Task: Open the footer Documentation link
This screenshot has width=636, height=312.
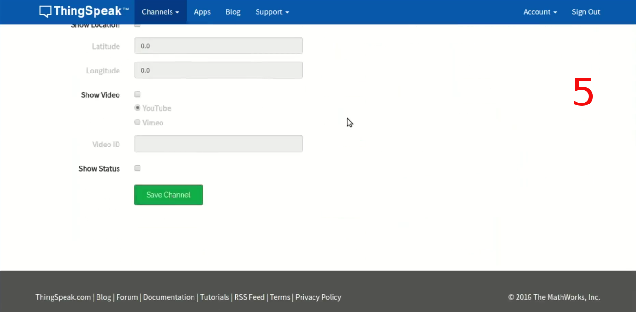Action: click(169, 297)
